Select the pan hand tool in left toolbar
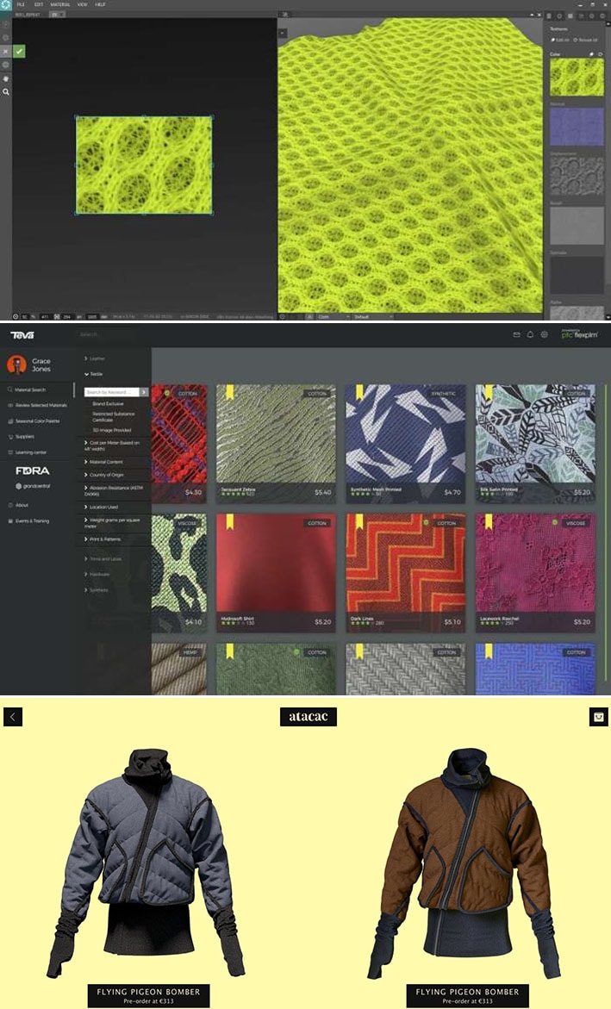Viewport: 611px width, 1009px height. 6,78
